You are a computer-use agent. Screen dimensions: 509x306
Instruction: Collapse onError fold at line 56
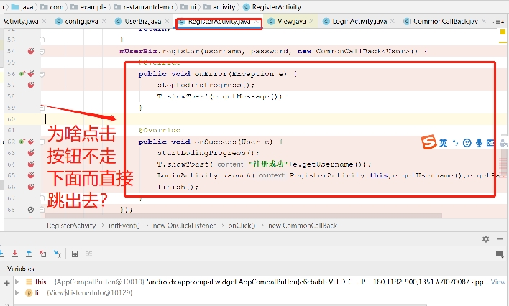(42, 74)
